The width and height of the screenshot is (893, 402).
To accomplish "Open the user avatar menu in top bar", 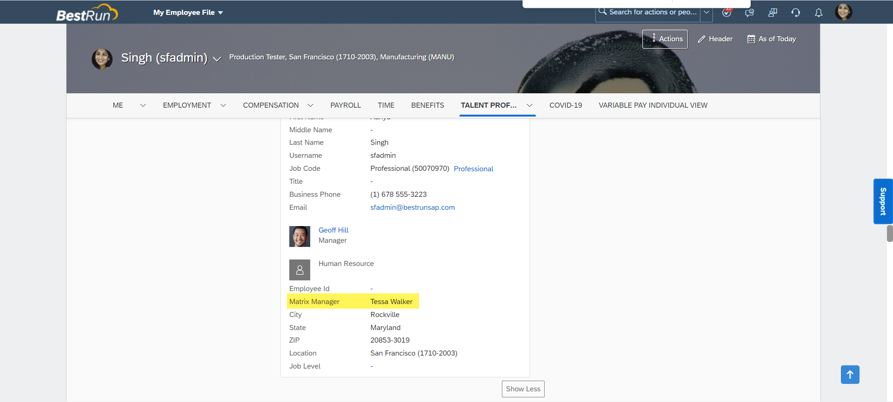I will tap(843, 12).
